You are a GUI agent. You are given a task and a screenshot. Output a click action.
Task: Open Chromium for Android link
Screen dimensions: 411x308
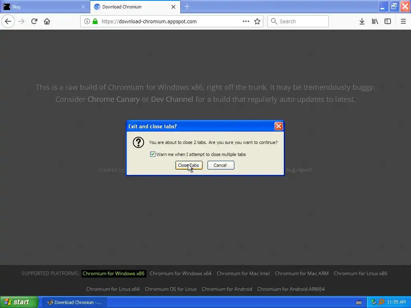coord(227,289)
